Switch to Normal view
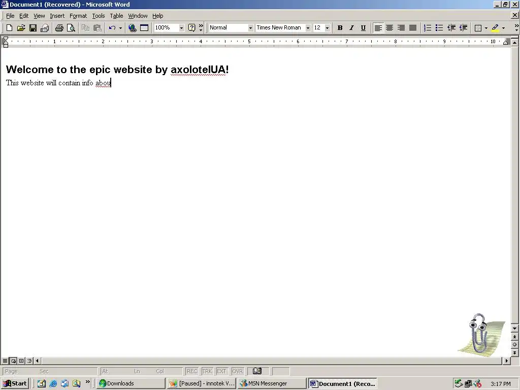 pyautogui.click(x=5, y=361)
